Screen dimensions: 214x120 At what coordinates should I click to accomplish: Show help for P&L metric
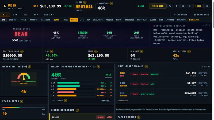click(52, 51)
